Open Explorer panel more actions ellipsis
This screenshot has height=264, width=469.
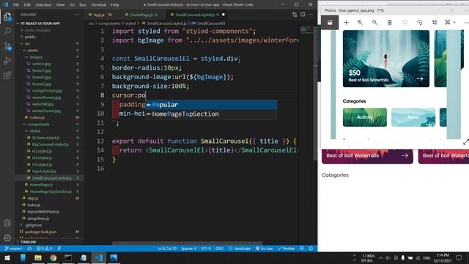pos(77,15)
